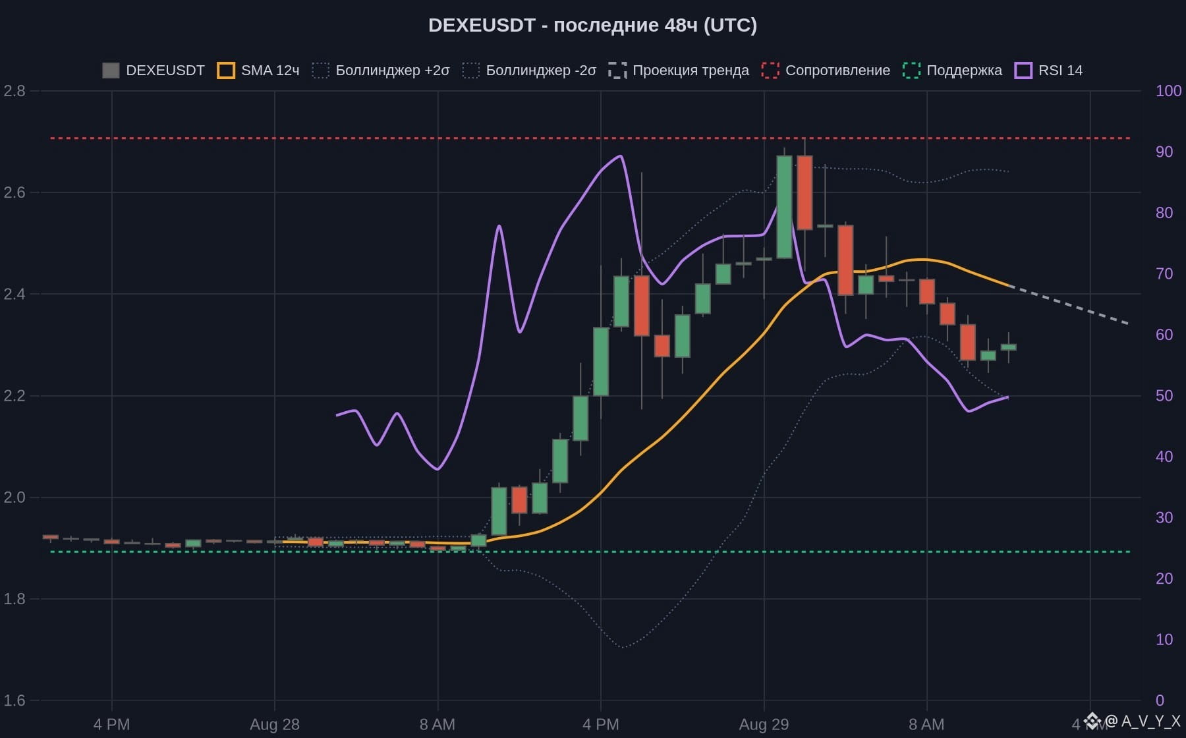Click the 2.8 price axis label
This screenshot has height=738, width=1186.
pyautogui.click(x=14, y=91)
